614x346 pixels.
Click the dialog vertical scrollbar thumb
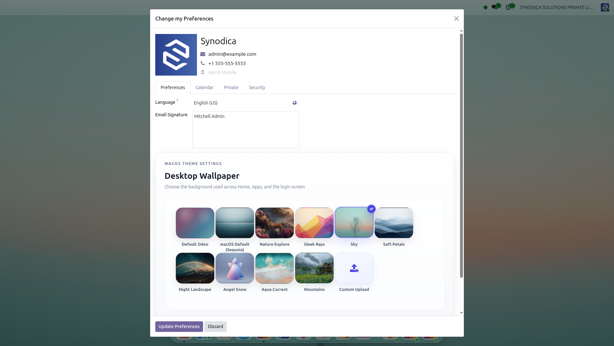[461, 156]
